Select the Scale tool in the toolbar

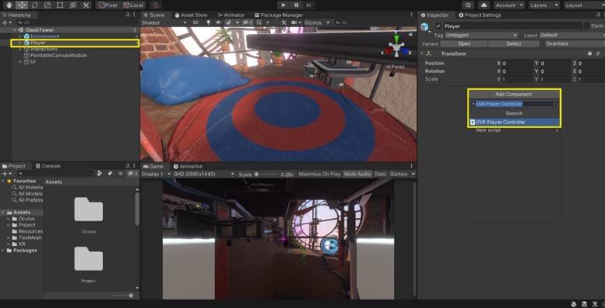click(x=47, y=5)
